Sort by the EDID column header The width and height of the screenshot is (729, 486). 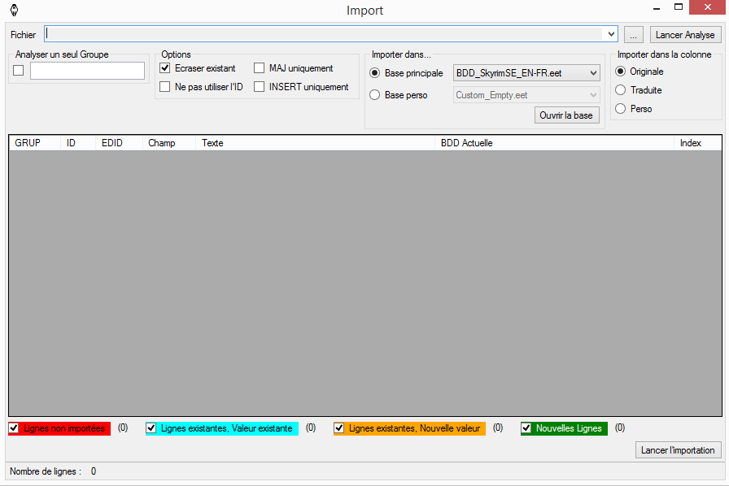point(111,143)
